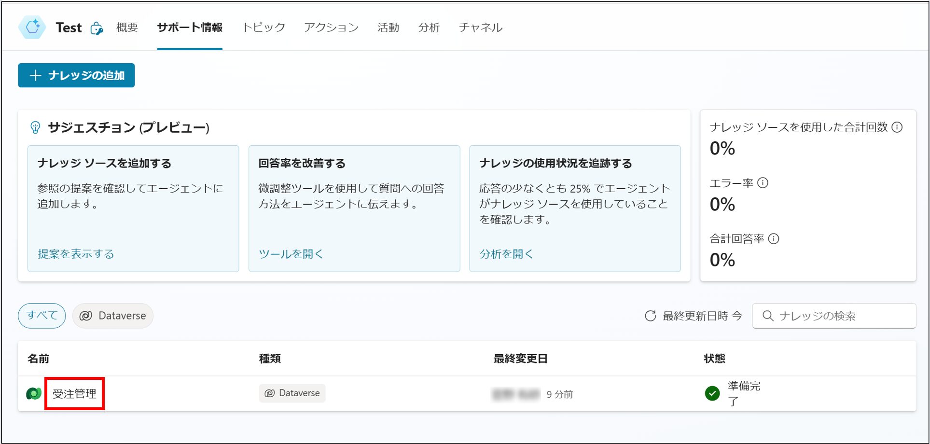Toggle the Dataverse filter chip
The width and height of the screenshot is (930, 444).
[112, 316]
